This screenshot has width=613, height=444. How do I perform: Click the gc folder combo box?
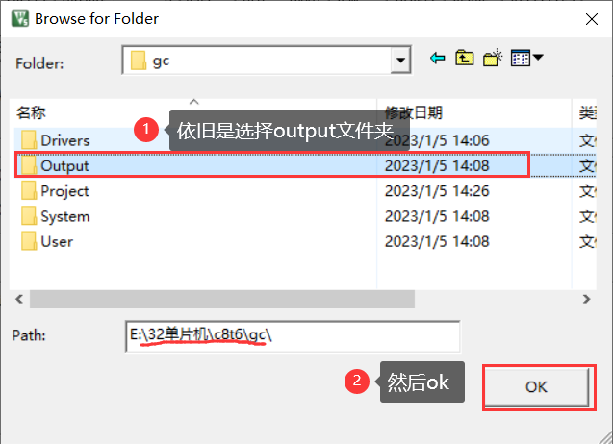pyautogui.click(x=267, y=61)
